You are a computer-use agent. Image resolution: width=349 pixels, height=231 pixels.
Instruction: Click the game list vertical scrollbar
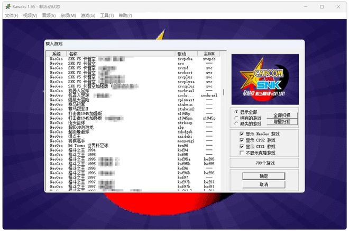[x=223, y=92]
